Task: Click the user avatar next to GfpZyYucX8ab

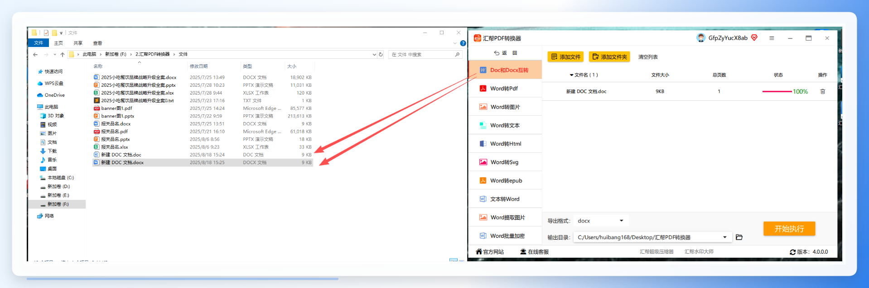Action: (x=701, y=38)
